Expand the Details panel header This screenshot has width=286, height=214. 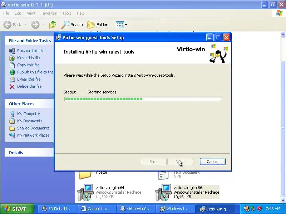tap(29, 153)
